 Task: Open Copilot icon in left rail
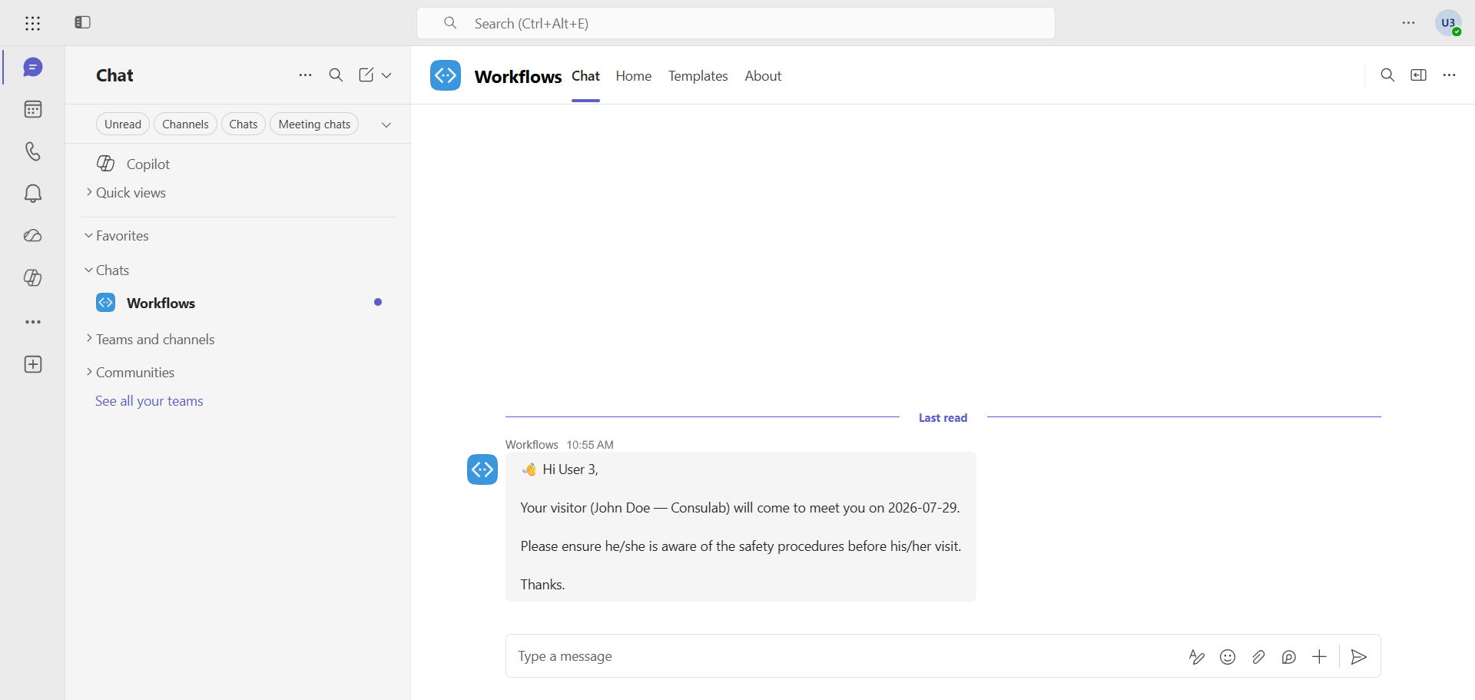click(x=32, y=278)
